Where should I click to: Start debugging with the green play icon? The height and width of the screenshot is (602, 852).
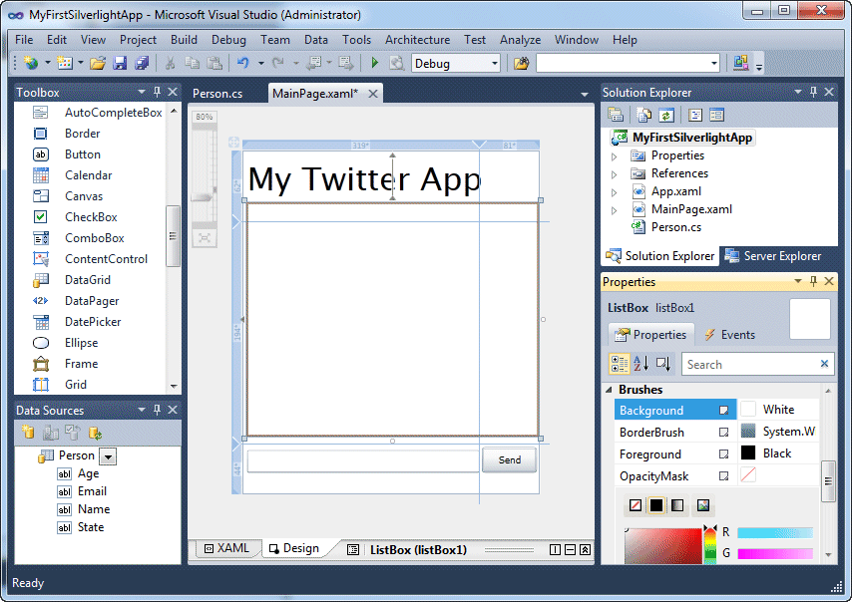click(374, 63)
